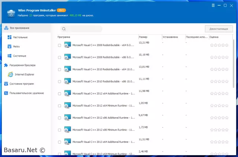
Task: Click icon of Visual C++ 2013 x64 Additional Runtime
Action: [x=67, y=142]
